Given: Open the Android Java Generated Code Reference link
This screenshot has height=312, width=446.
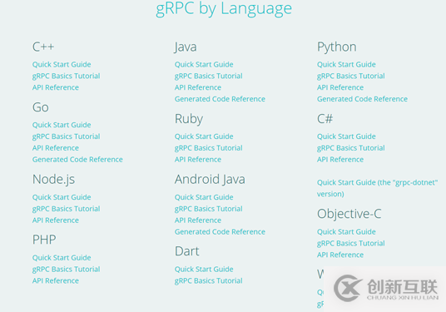Looking at the screenshot, I should 220,232.
